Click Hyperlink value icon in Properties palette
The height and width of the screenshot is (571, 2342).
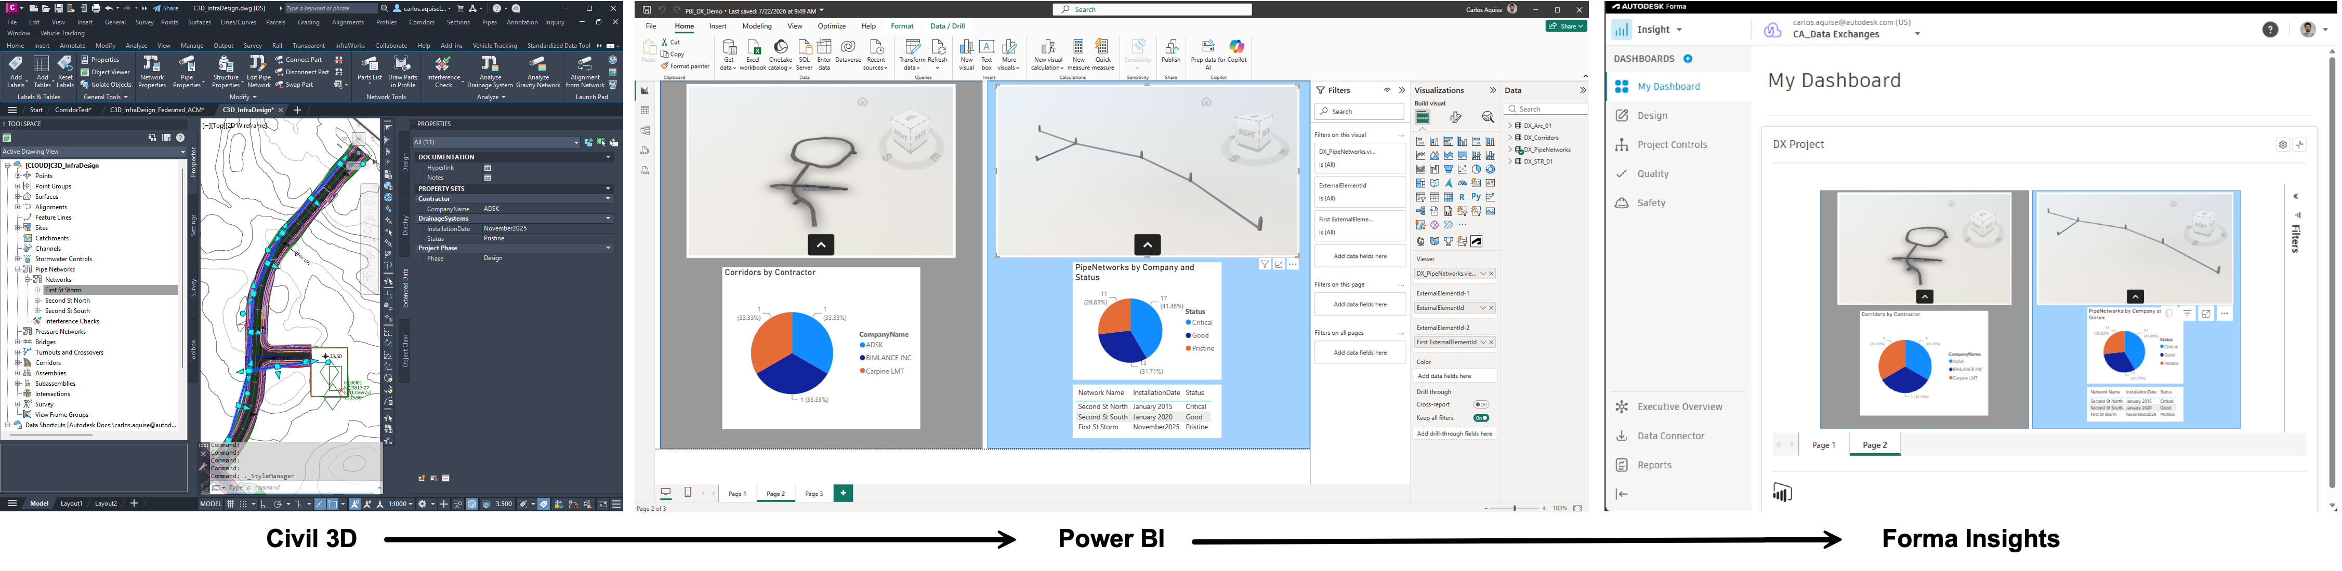[488, 167]
